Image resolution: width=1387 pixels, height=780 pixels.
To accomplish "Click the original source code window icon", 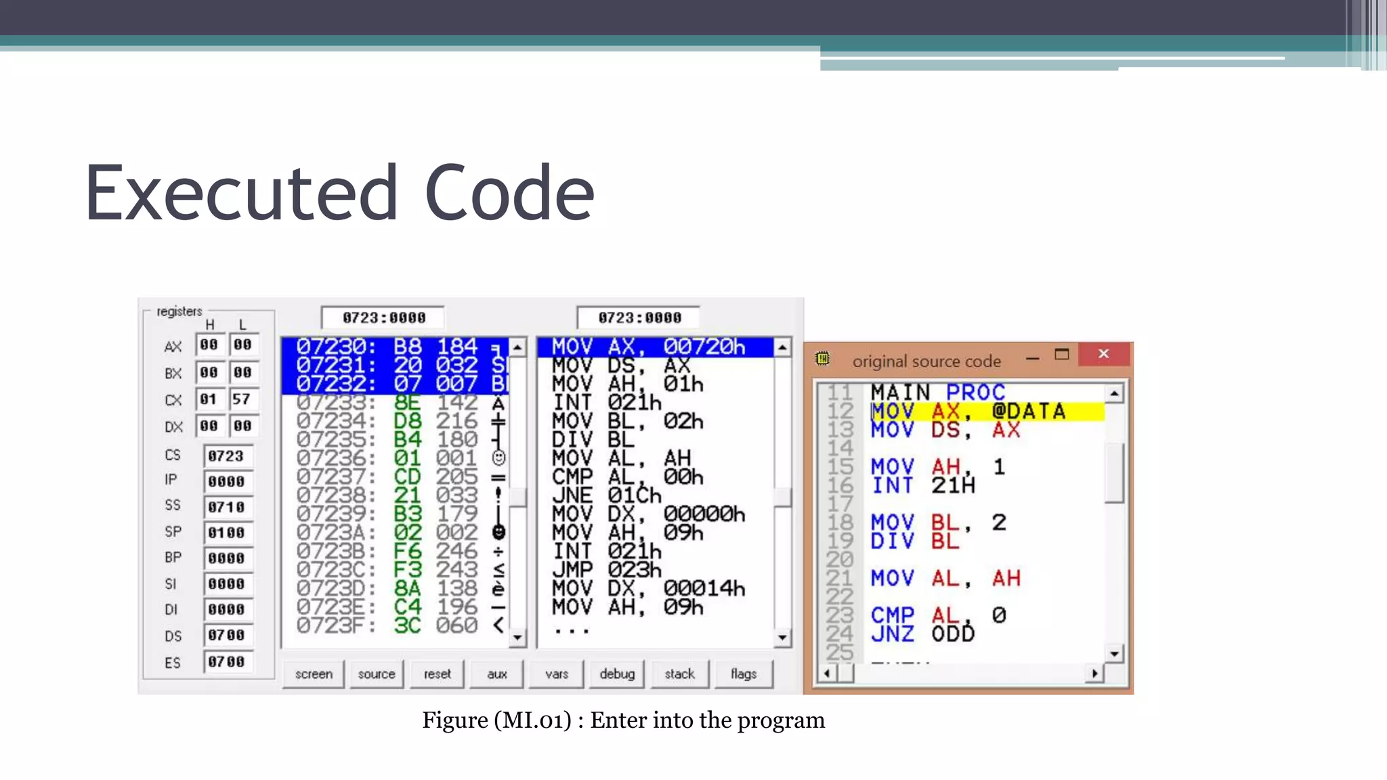I will (x=823, y=358).
